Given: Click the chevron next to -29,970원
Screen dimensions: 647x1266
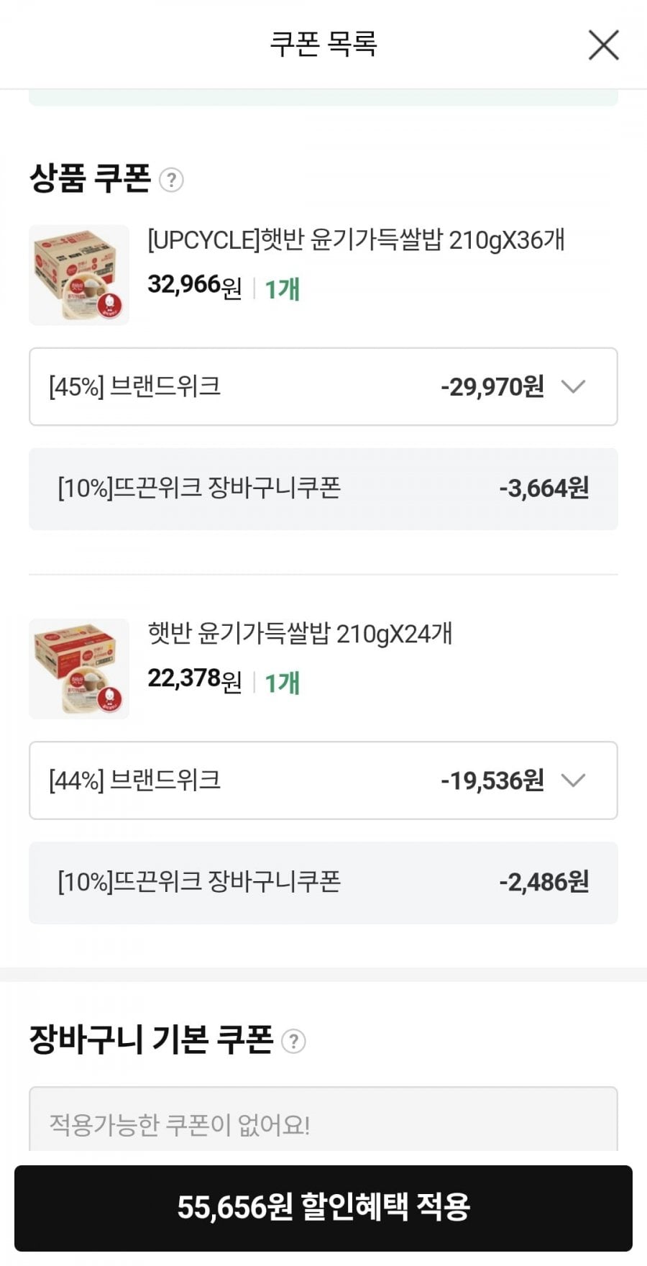Looking at the screenshot, I should point(573,387).
